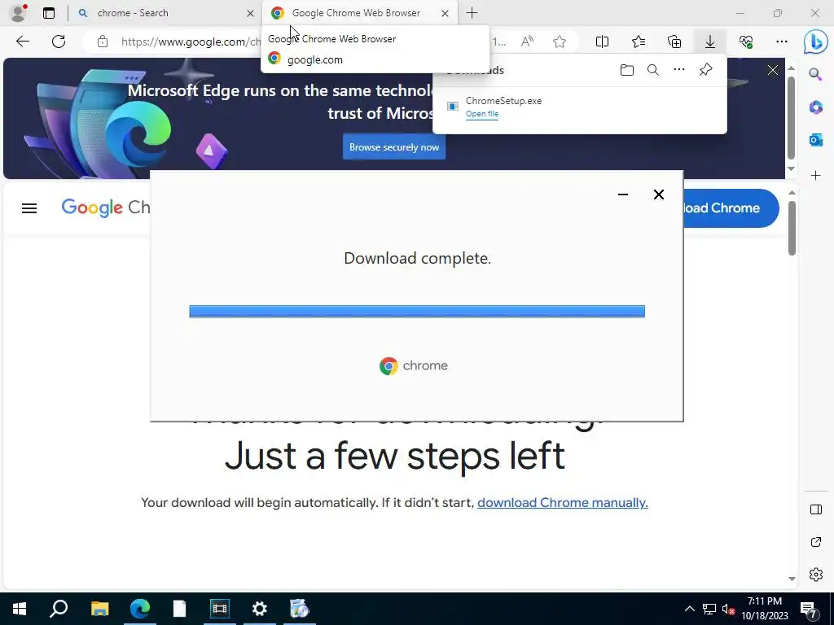834x625 pixels.
Task: Click the download Chrome manually link
Action: click(562, 503)
